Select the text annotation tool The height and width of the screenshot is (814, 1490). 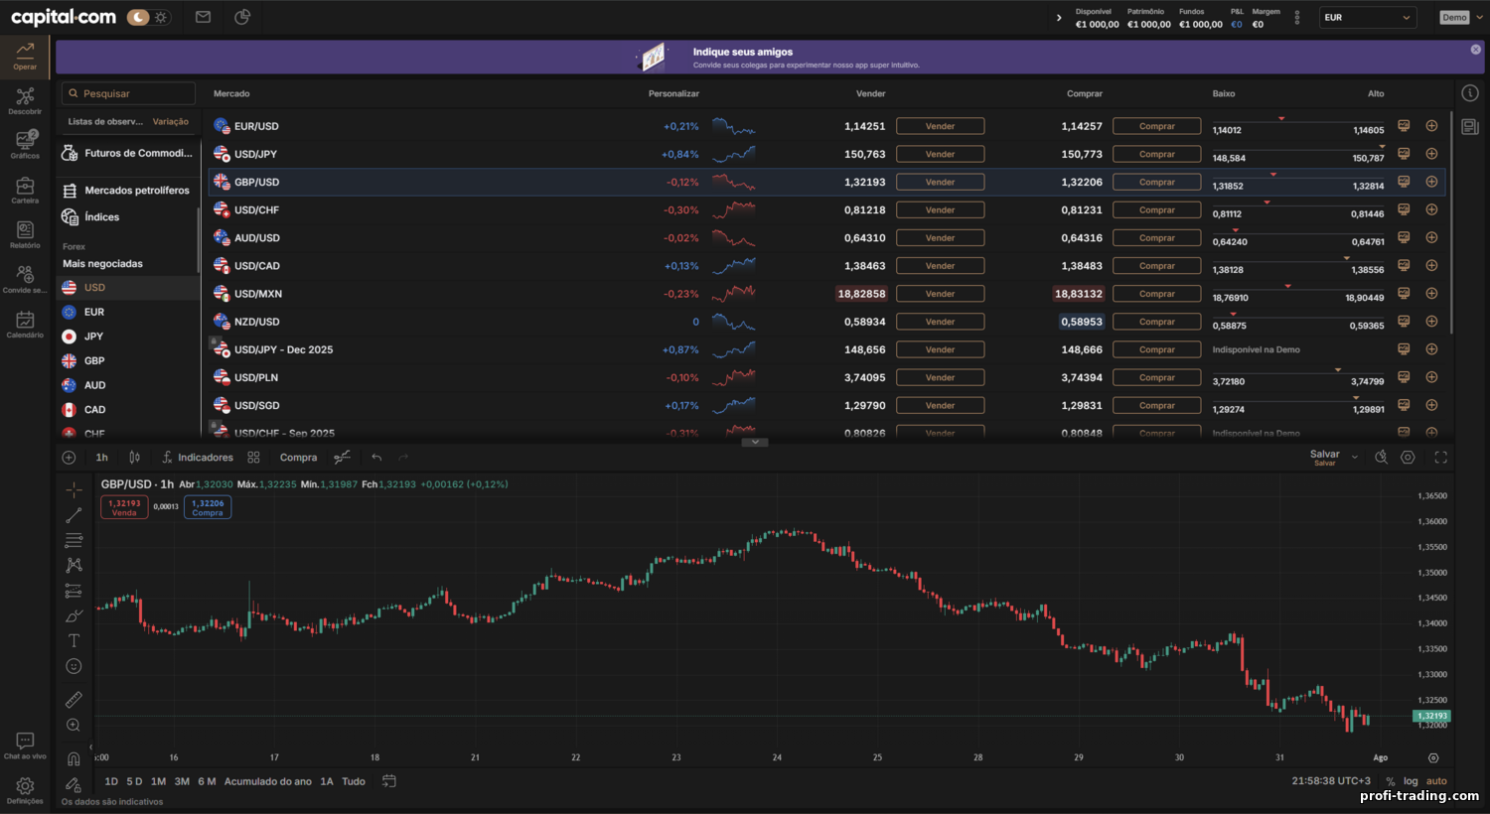[74, 641]
